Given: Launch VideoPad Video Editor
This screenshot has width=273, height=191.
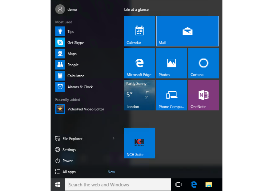Looking at the screenshot, I should click(86, 109).
